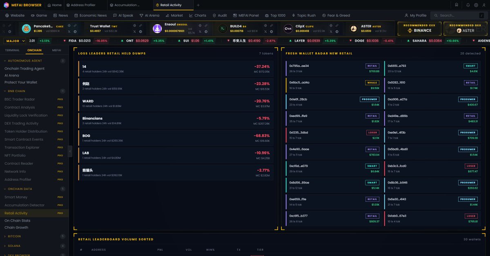Click the Ensoul purple token logo
Screen dimensions: 490x256
pyautogui.click(x=157, y=29)
